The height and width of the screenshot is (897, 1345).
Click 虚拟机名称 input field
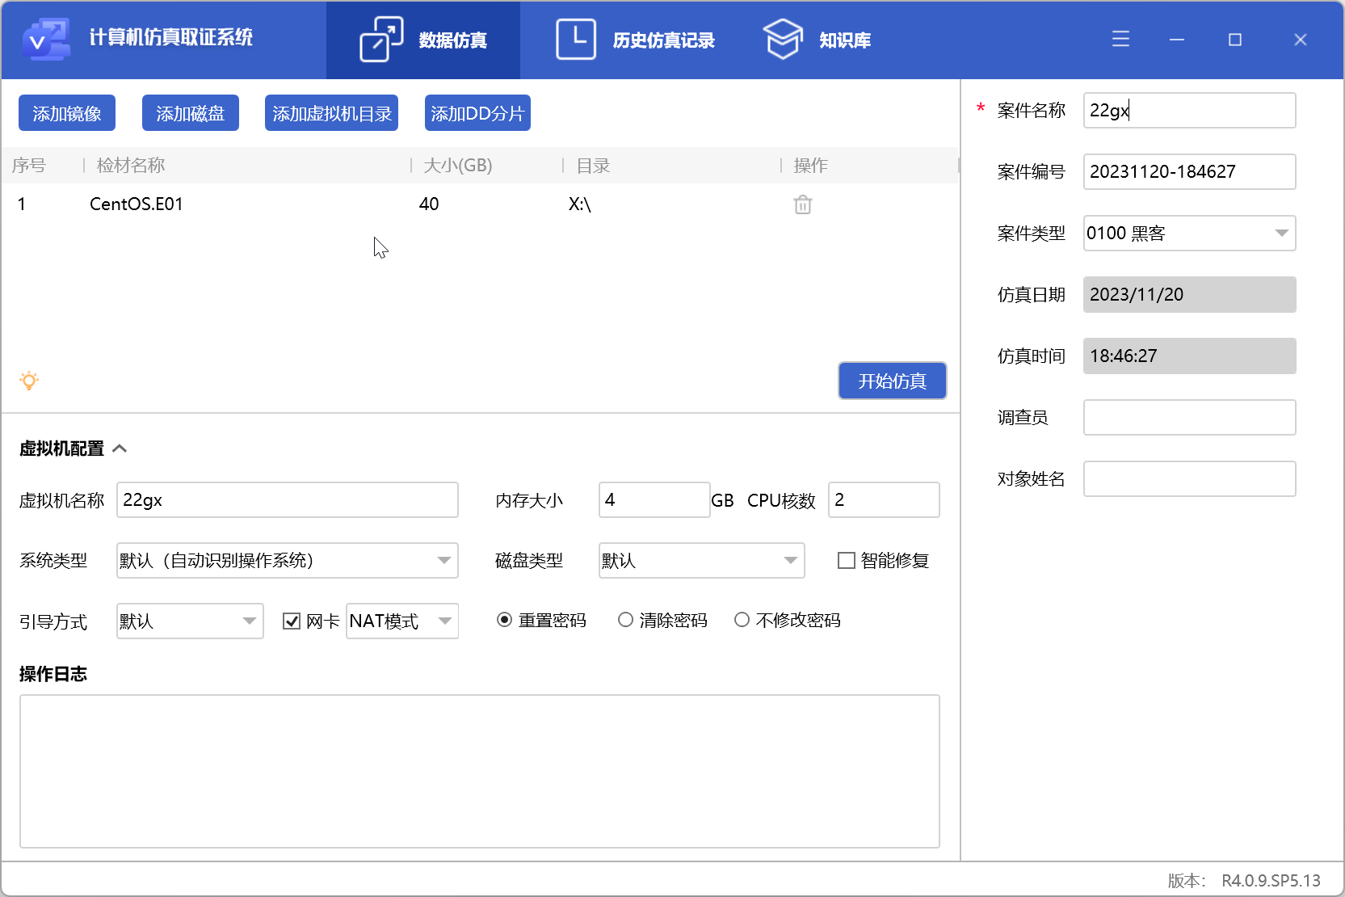[x=288, y=499]
